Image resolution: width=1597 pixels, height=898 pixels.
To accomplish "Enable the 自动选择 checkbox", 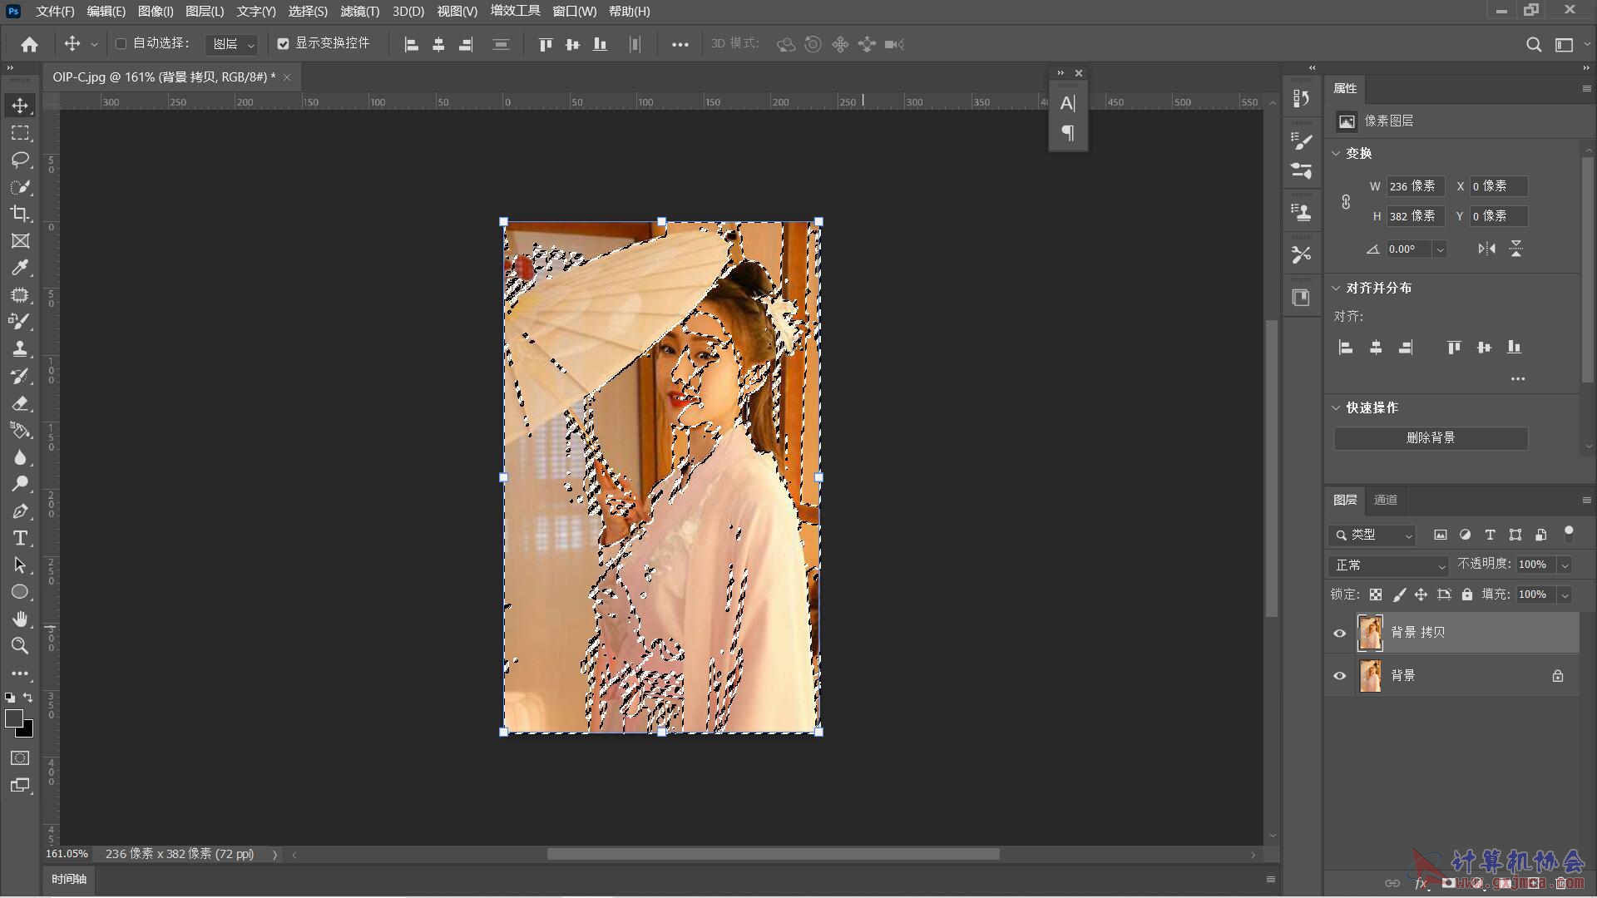I will [x=121, y=43].
